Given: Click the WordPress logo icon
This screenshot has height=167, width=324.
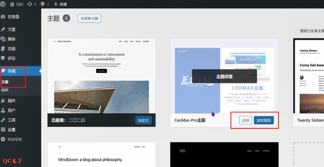Looking at the screenshot, I should [3, 4].
